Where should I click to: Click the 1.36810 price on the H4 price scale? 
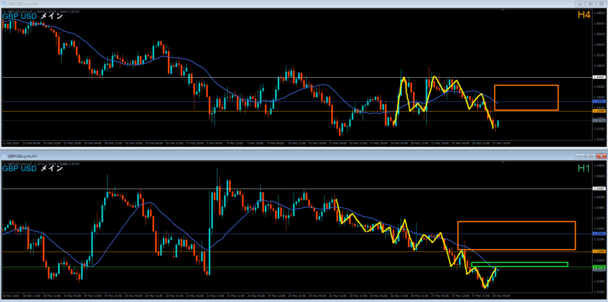[x=599, y=13]
